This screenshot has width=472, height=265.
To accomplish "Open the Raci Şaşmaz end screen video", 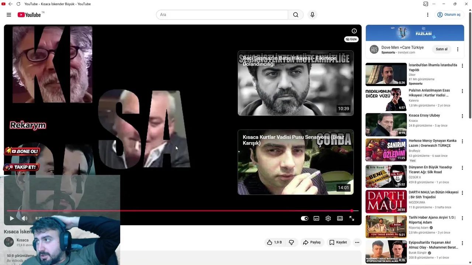I will pyautogui.click(x=296, y=83).
